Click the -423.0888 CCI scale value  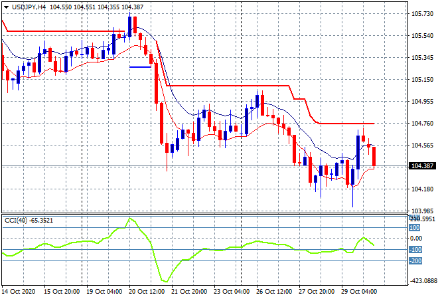423,280
